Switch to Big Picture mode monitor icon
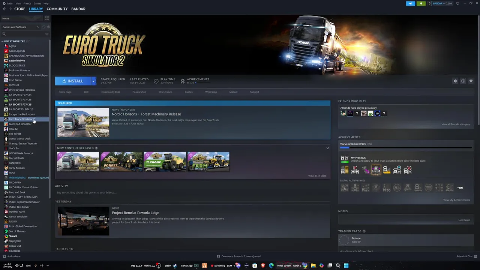 pyautogui.click(x=457, y=3)
